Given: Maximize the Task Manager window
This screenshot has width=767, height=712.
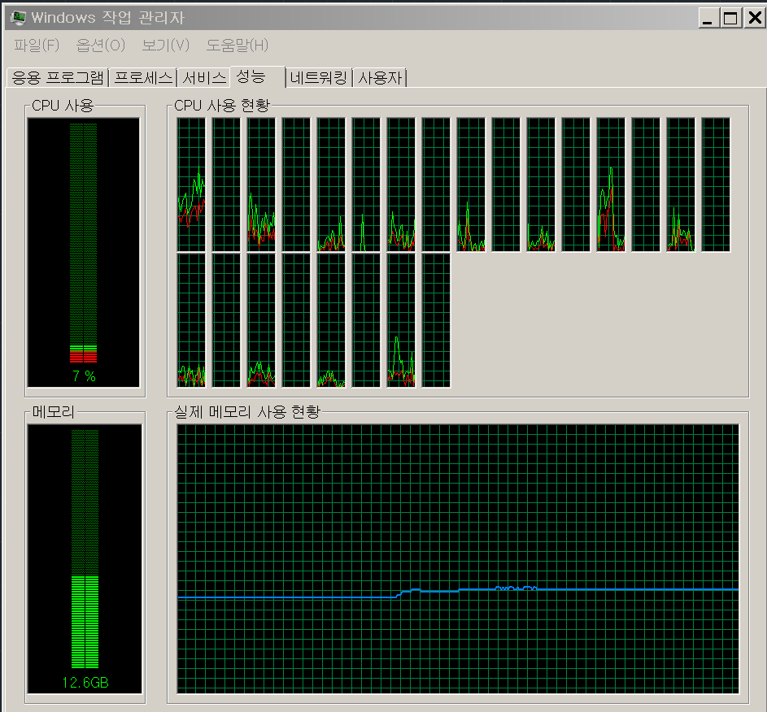Looking at the screenshot, I should (730, 18).
